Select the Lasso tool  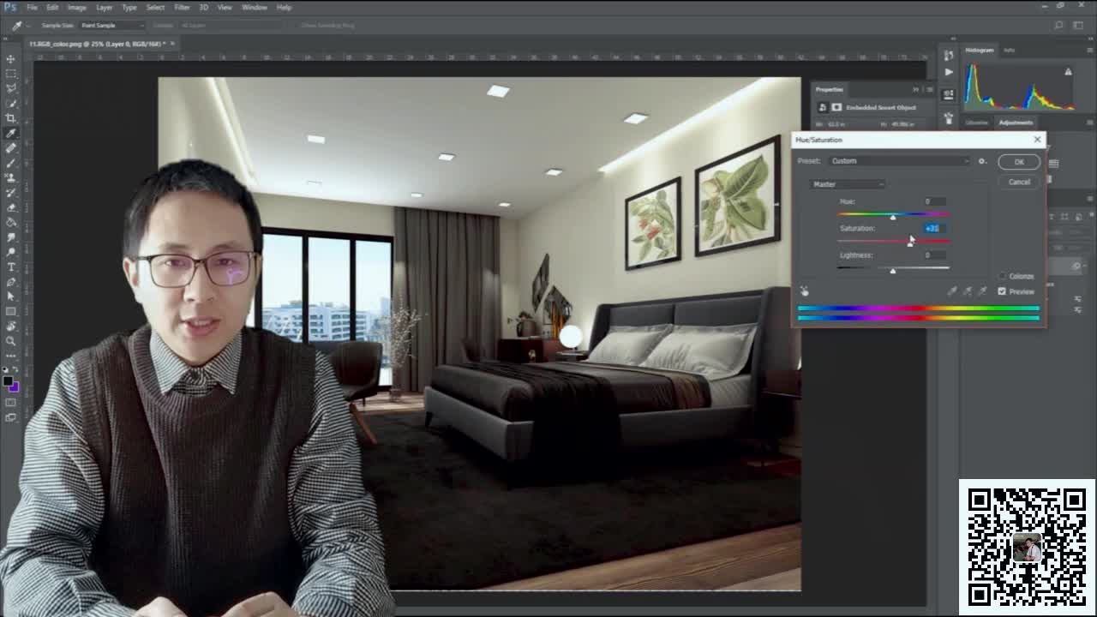11,89
